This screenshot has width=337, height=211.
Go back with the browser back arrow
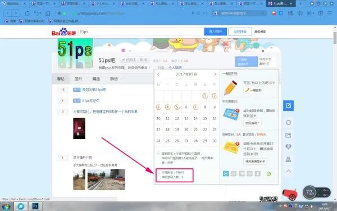(x=8, y=14)
